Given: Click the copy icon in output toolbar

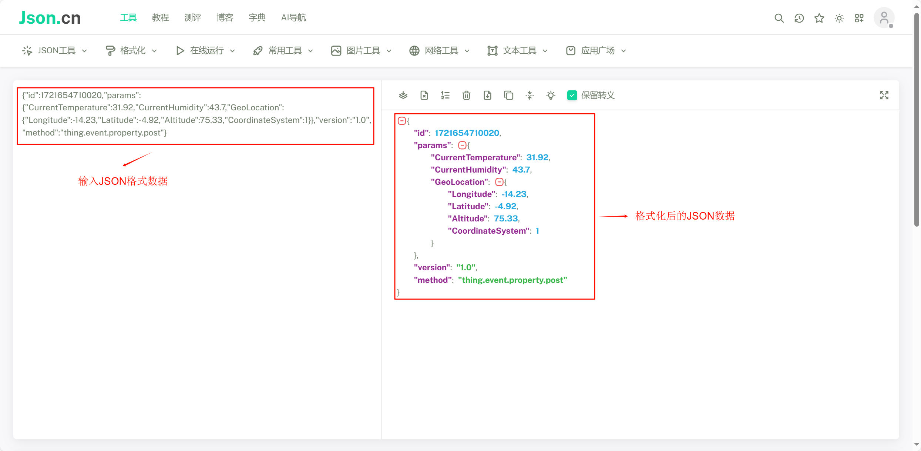Looking at the screenshot, I should click(x=508, y=96).
